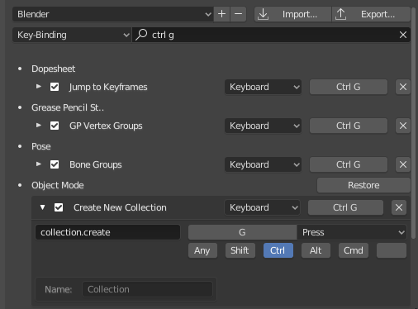418x309 pixels.
Task: Toggle the Alt modifier button
Action: [316, 250]
